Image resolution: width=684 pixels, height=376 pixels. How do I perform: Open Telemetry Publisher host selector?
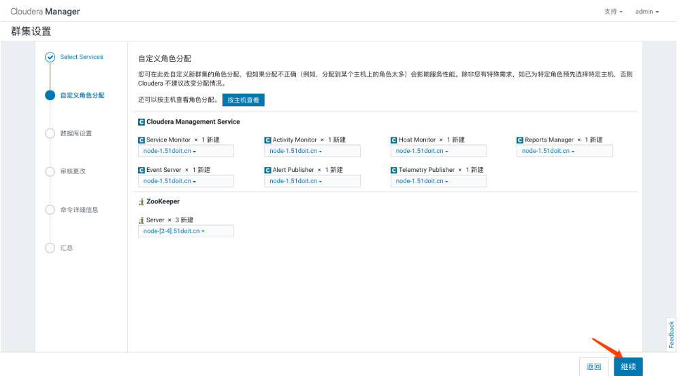[438, 181]
